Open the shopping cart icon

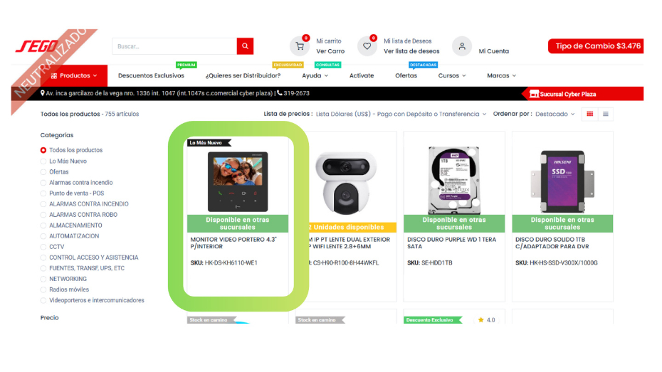tap(300, 46)
